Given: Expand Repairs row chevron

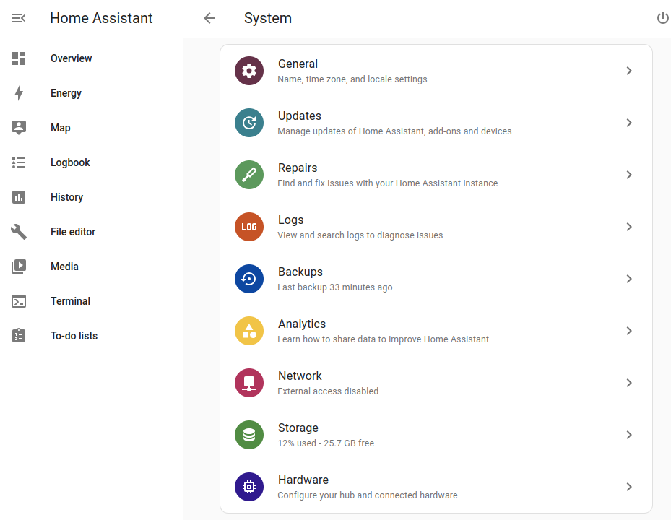Looking at the screenshot, I should (x=629, y=175).
